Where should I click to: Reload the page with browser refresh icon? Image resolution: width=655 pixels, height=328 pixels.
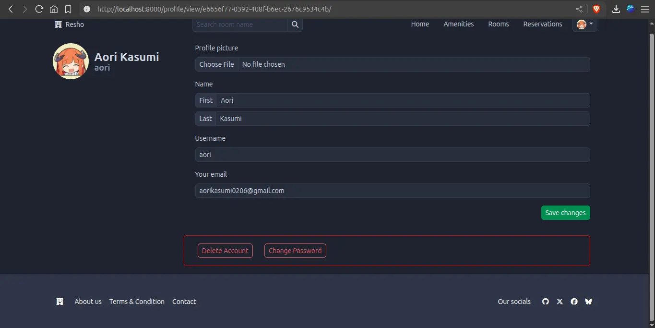click(39, 9)
